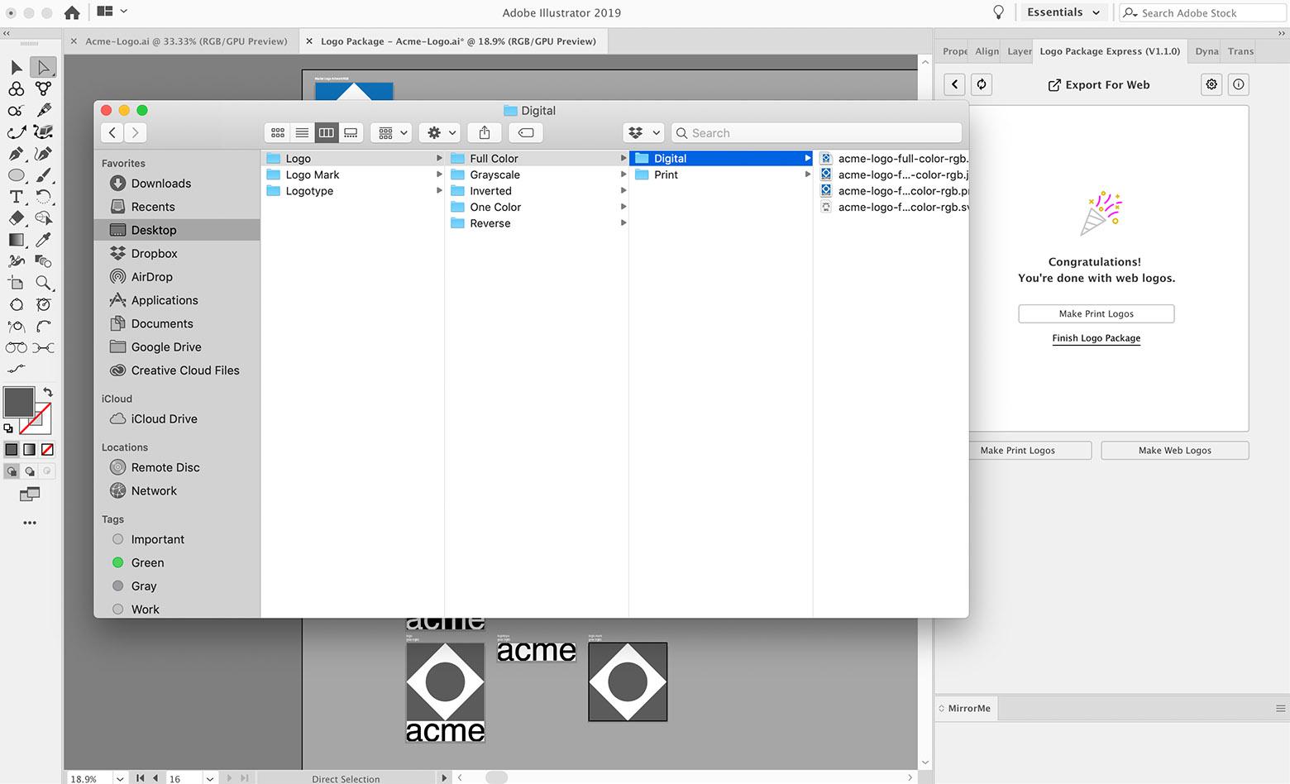Open the Dropbox dropdown in Finder toolbar
Screen dimensions: 1290x784
643,132
